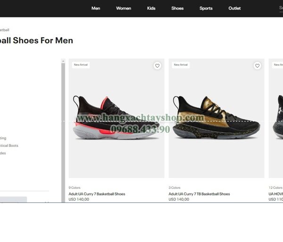
Task: Add the Curry 7 TB shoe to wishlist
Action: coord(257,66)
